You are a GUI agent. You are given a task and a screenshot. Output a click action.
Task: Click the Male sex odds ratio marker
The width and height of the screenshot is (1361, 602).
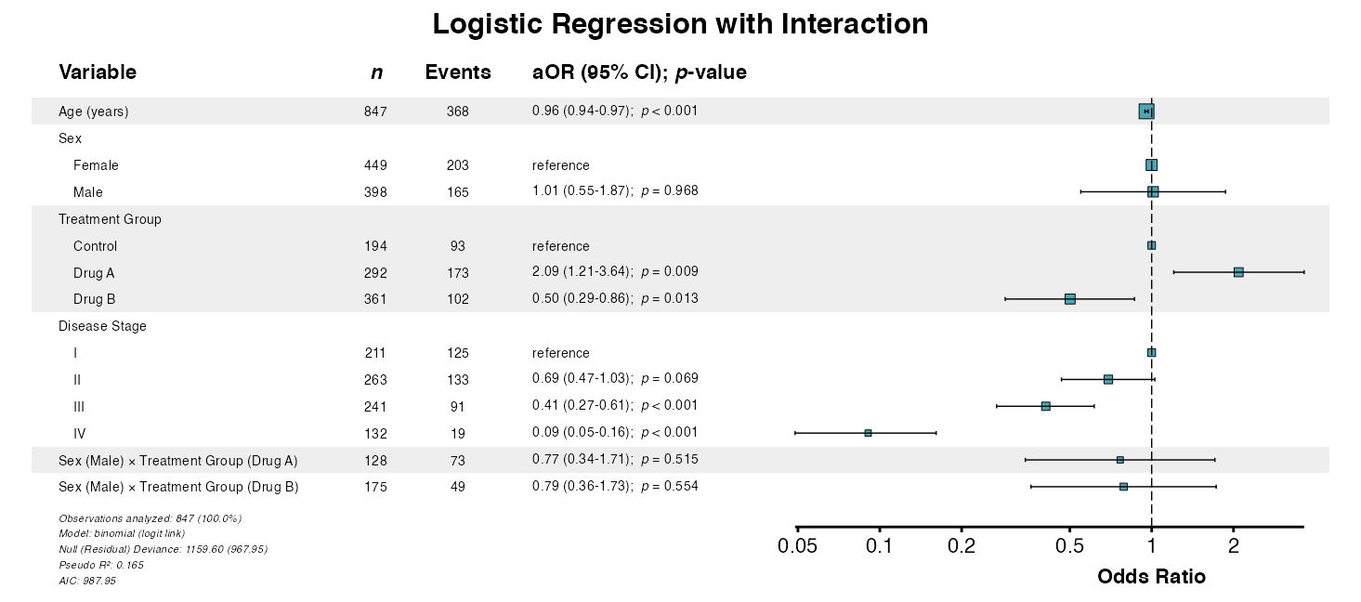coord(1153,191)
